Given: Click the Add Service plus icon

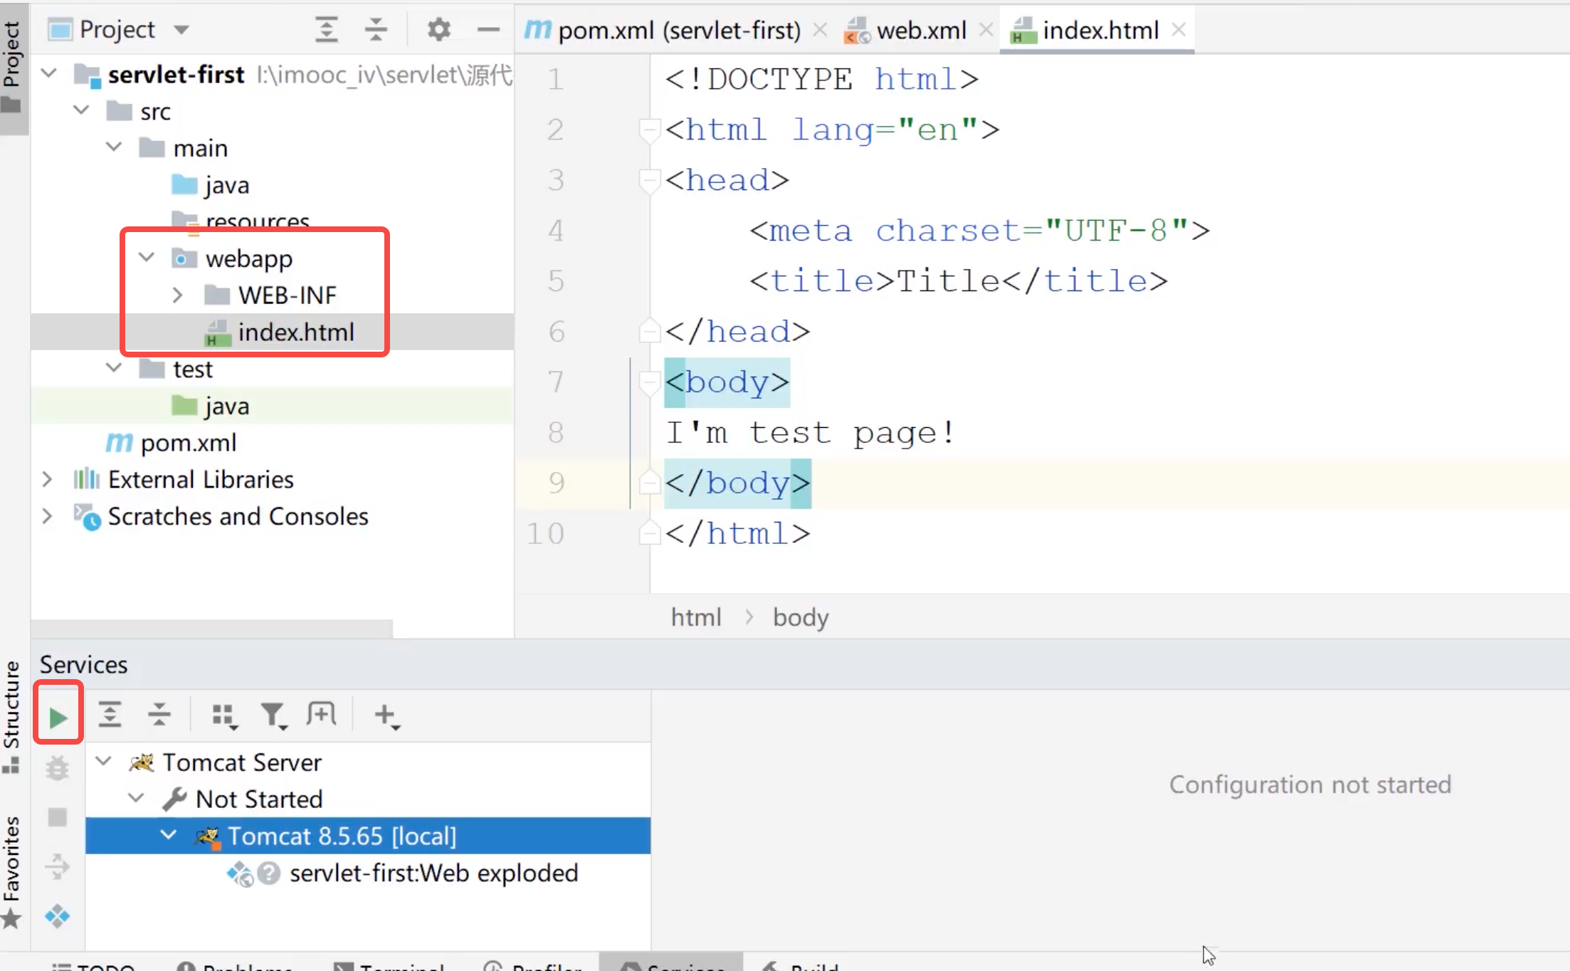Looking at the screenshot, I should (x=386, y=715).
